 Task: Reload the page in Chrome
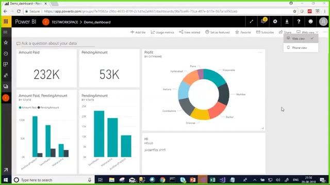[19, 11]
